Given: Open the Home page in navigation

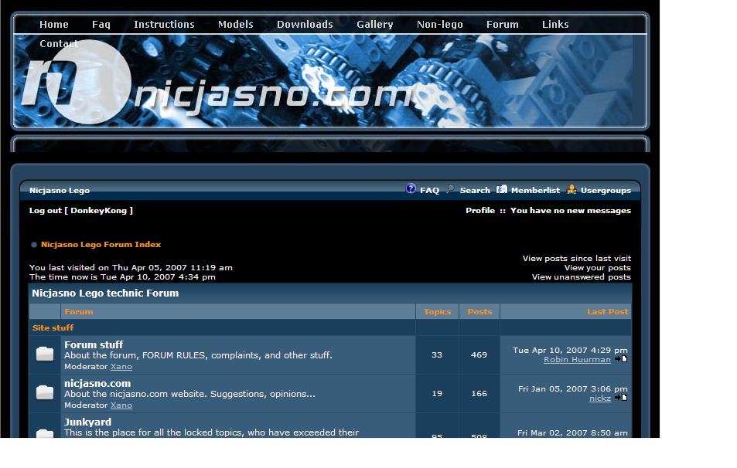Looking at the screenshot, I should [x=53, y=25].
